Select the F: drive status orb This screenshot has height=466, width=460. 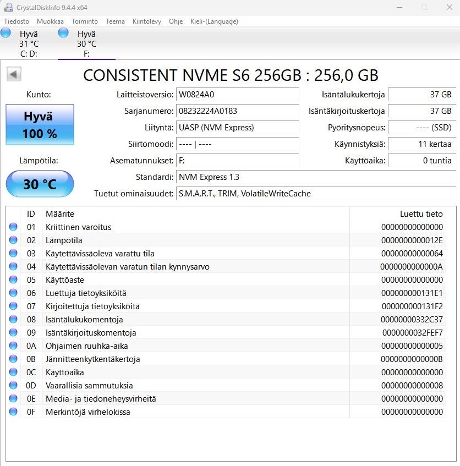click(x=64, y=34)
